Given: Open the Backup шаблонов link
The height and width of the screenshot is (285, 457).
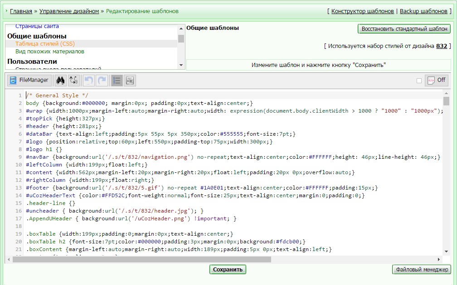Looking at the screenshot, I should pyautogui.click(x=423, y=11).
